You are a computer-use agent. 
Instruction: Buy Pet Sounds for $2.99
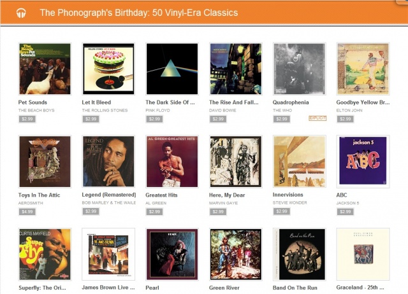27,119
